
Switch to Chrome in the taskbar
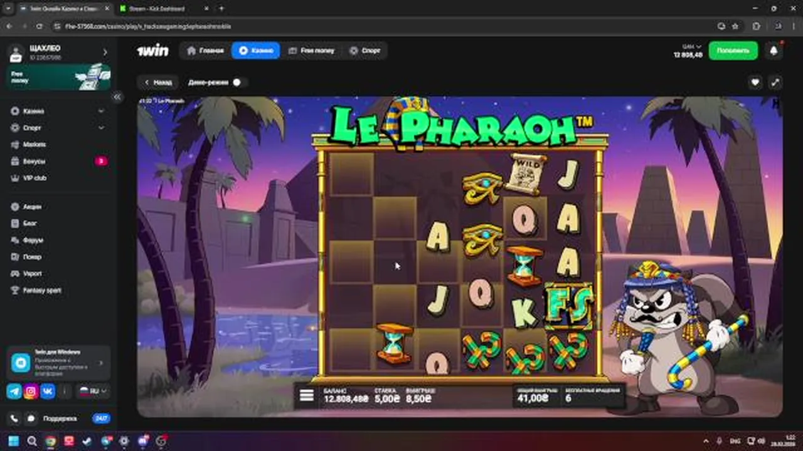coord(50,441)
